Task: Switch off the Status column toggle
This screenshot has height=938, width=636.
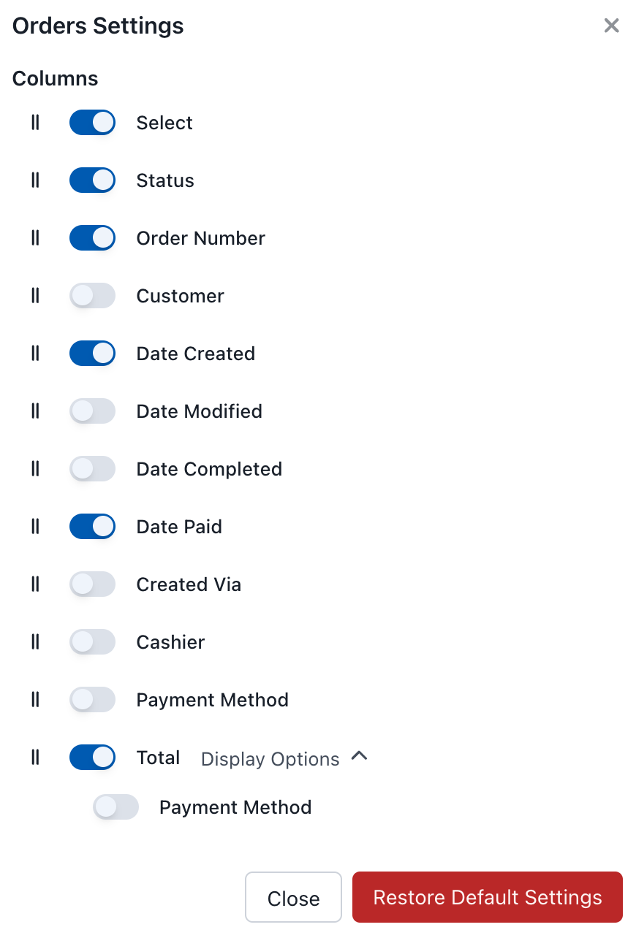Action: click(92, 180)
